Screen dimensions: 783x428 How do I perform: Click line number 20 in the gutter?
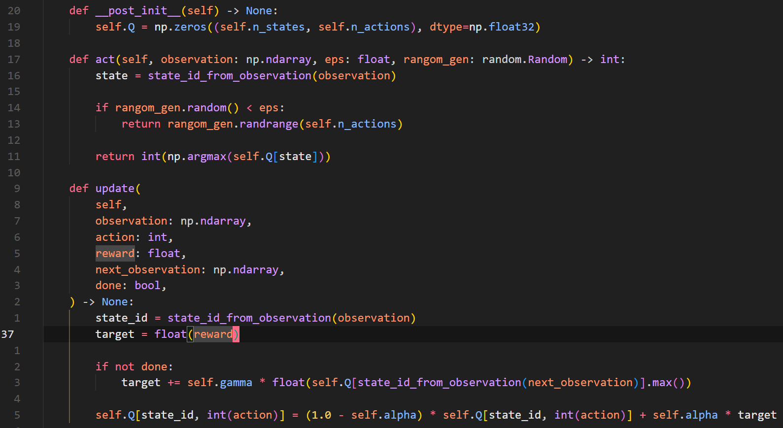14,11
